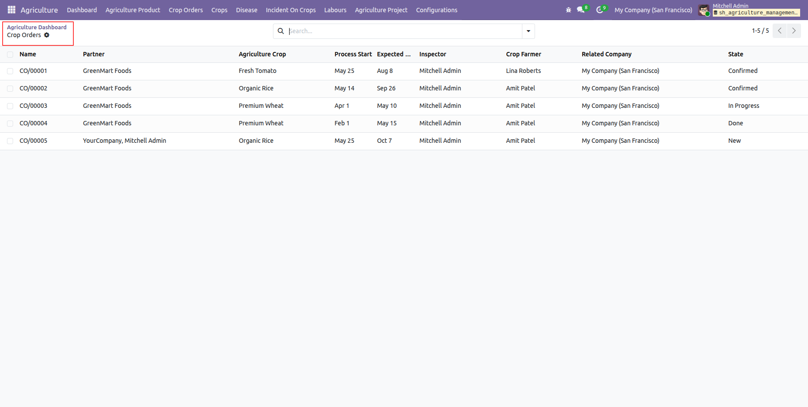Open the Incident On Crops menu
Image resolution: width=808 pixels, height=407 pixels.
pos(291,10)
